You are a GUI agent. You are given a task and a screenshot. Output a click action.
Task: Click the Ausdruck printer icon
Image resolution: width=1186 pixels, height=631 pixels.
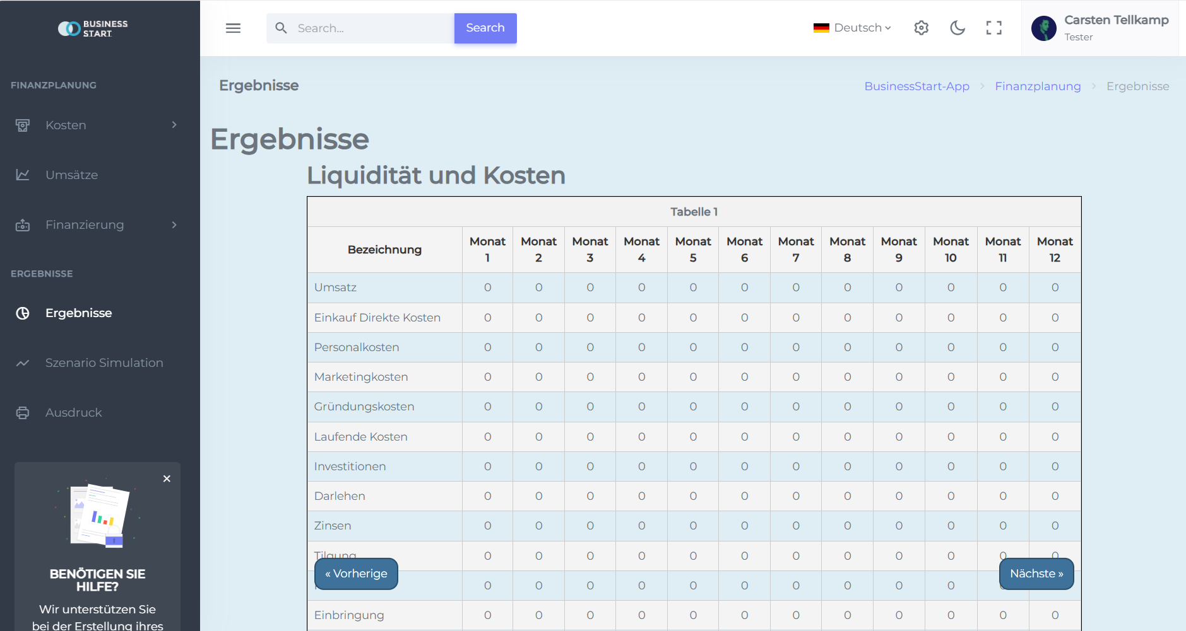pos(23,412)
